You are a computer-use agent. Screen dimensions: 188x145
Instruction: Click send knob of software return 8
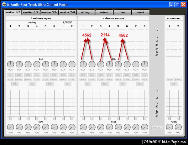144,127
